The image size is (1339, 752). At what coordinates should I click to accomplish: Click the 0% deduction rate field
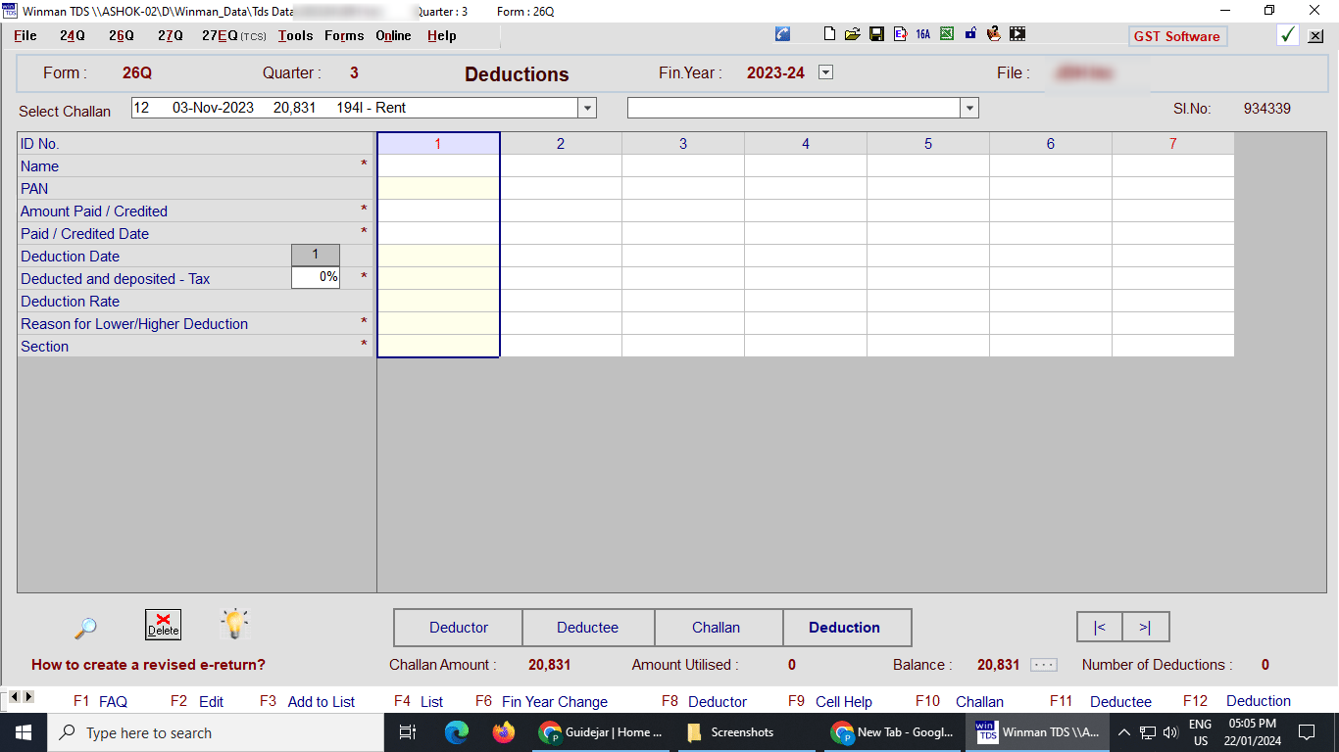(316, 278)
